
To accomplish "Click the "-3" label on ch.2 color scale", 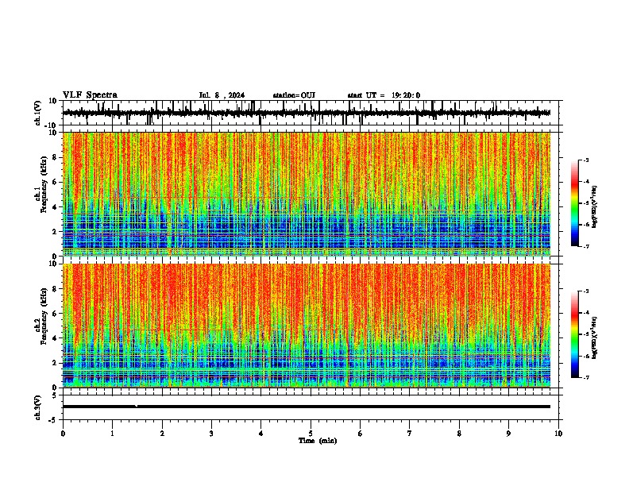I will [x=585, y=291].
